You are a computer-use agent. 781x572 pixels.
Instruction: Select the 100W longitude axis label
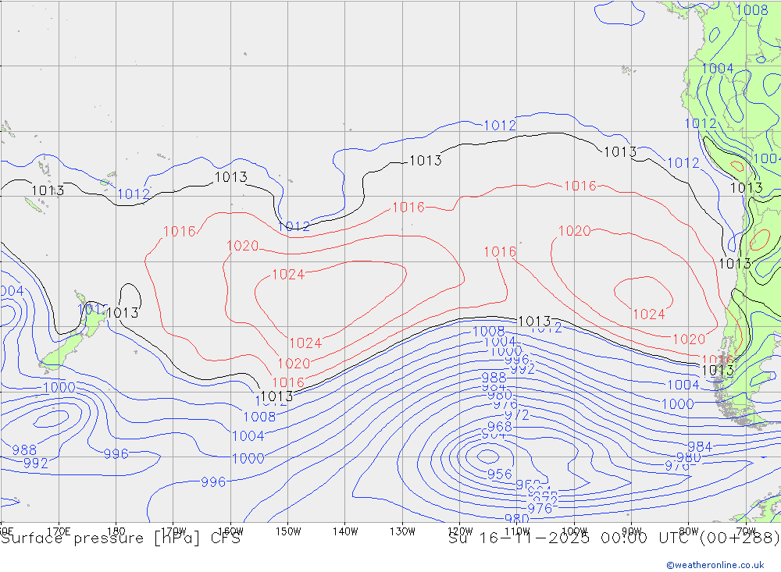pos(574,531)
